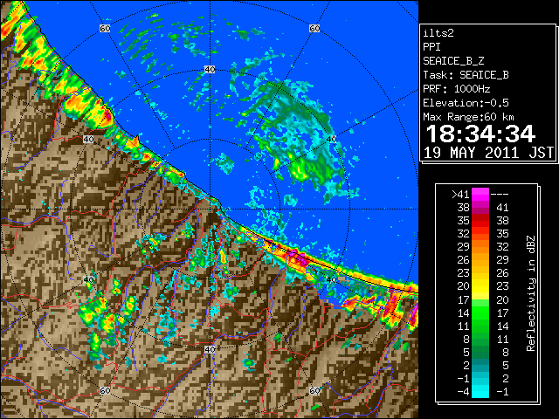The height and width of the screenshot is (419, 559).
Task: Pick the bright green 14 to 17 swatch
Action: tap(480, 313)
